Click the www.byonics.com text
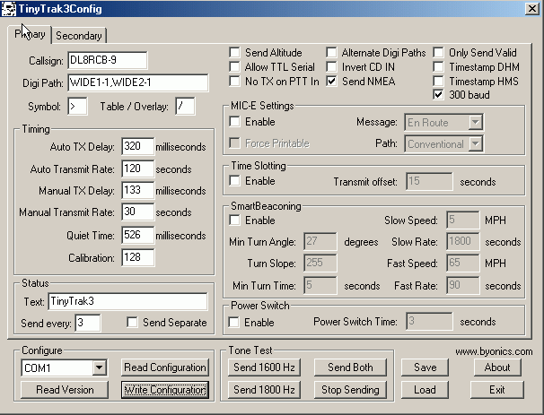The width and height of the screenshot is (544, 415). pos(494,351)
